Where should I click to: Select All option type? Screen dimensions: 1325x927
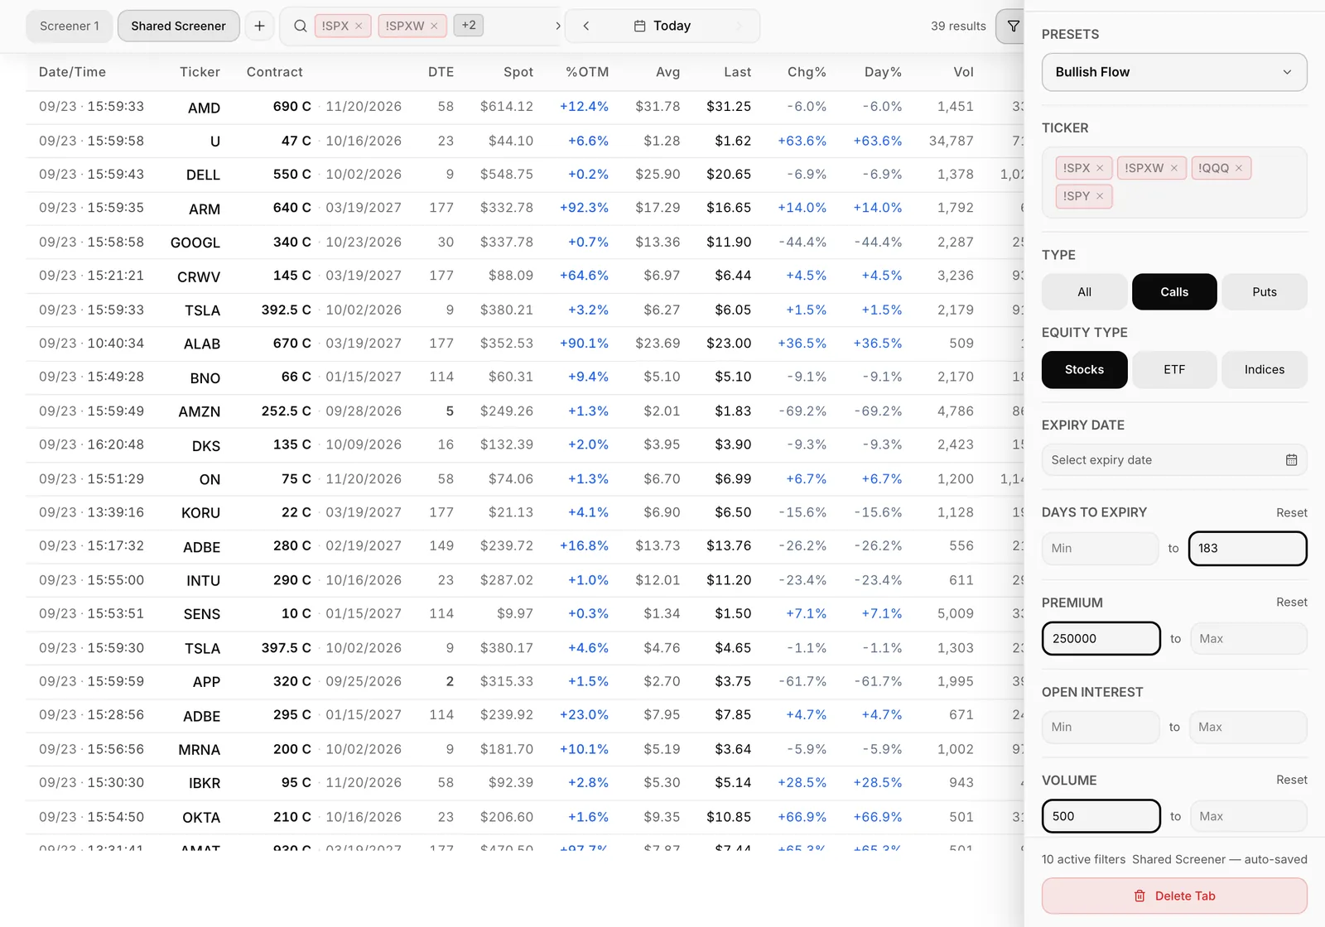1084,292
